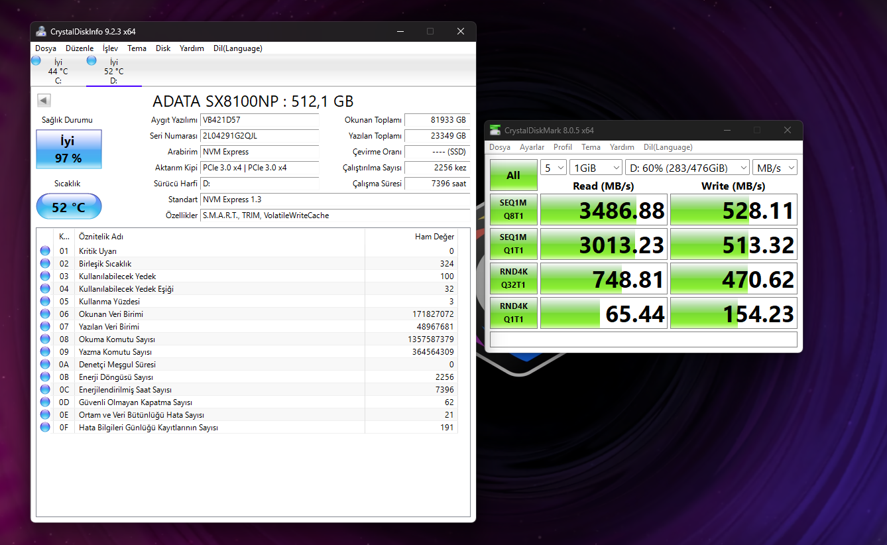Open Dosya menu in CrystalDiskInfo
887x545 pixels.
(x=46, y=48)
